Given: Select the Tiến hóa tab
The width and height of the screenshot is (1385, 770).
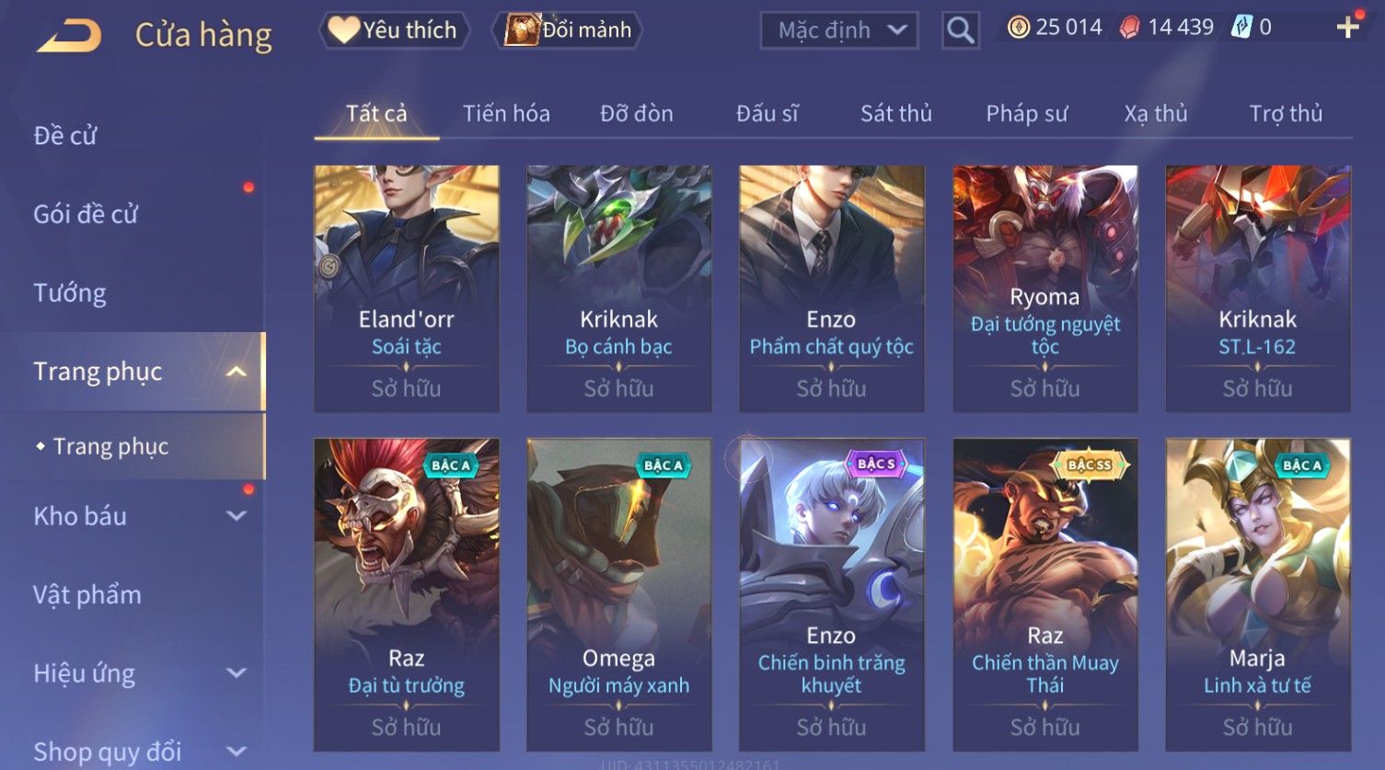Looking at the screenshot, I should (x=506, y=113).
